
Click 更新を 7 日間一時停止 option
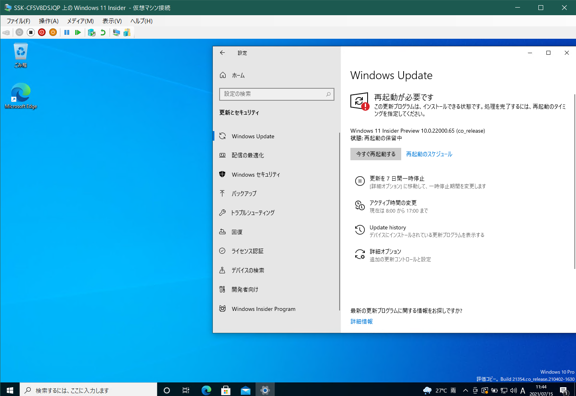click(397, 179)
